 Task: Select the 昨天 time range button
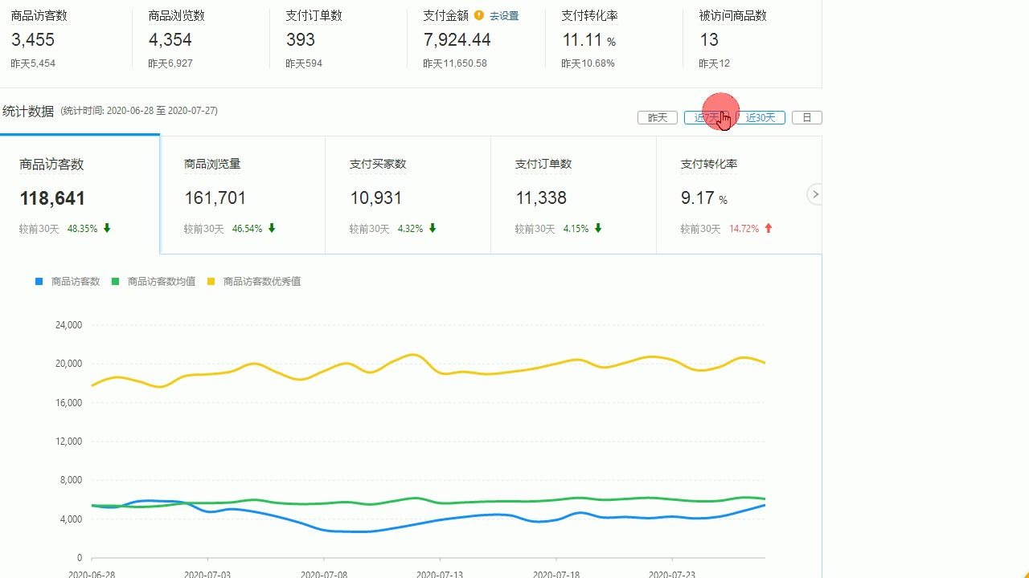coord(658,118)
